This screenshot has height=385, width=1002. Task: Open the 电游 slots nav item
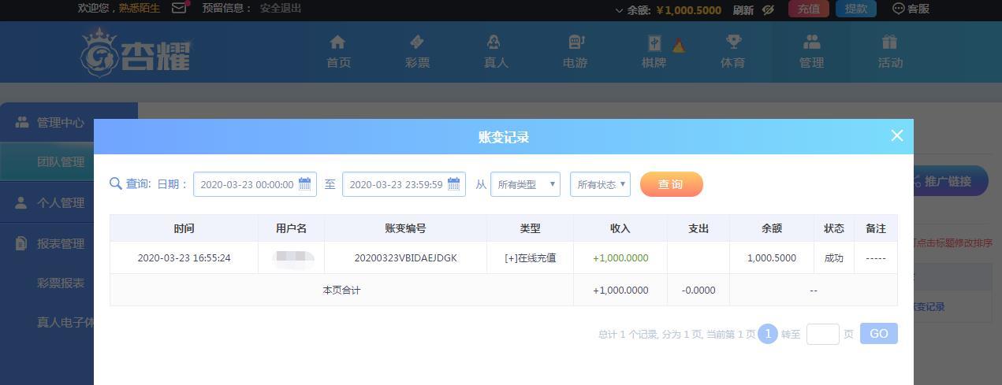click(575, 52)
